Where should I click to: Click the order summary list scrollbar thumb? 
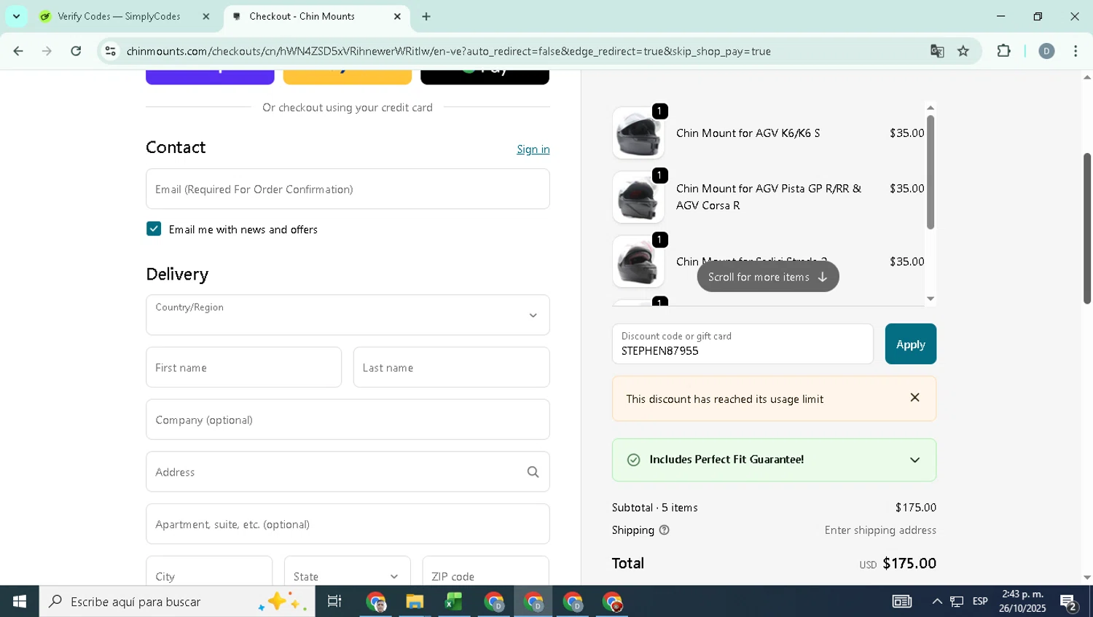tap(931, 172)
